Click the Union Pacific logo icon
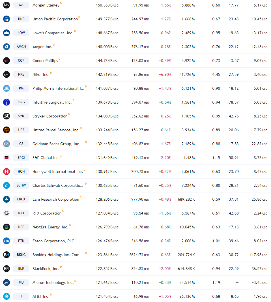This screenshot has height=302, width=271. coord(7,19)
